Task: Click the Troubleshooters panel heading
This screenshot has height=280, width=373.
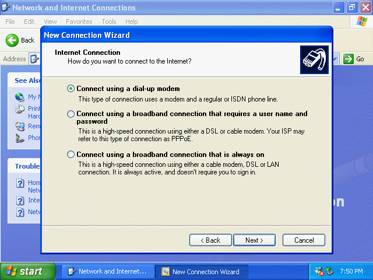Action: click(x=27, y=166)
